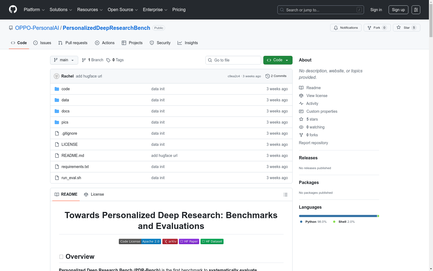Open the code folder
Image resolution: width=433 pixels, height=271 pixels.
point(65,89)
